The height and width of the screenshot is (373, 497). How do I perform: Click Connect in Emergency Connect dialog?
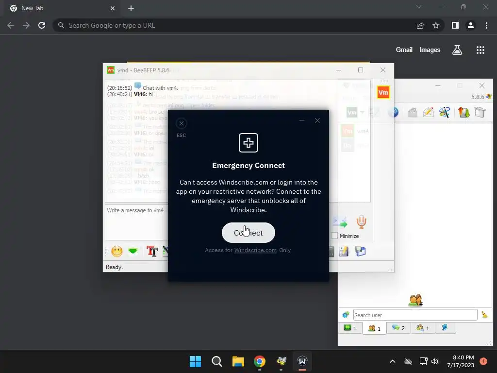(248, 233)
